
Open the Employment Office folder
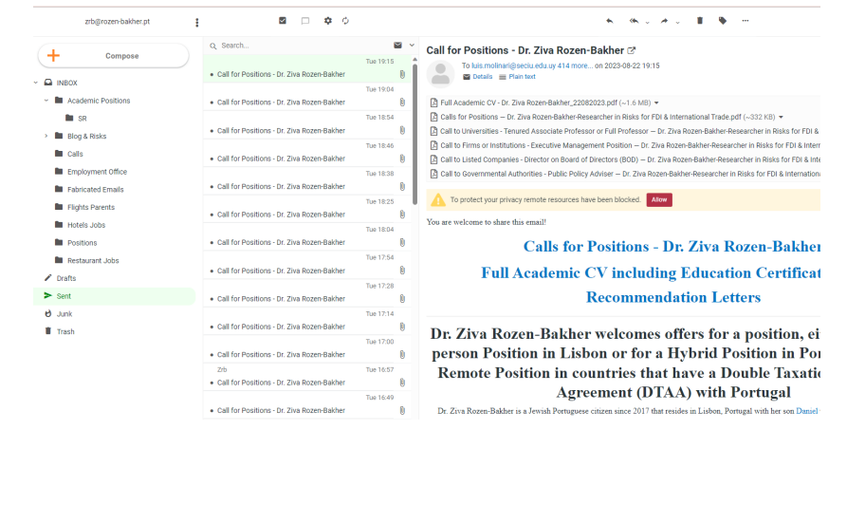98,172
